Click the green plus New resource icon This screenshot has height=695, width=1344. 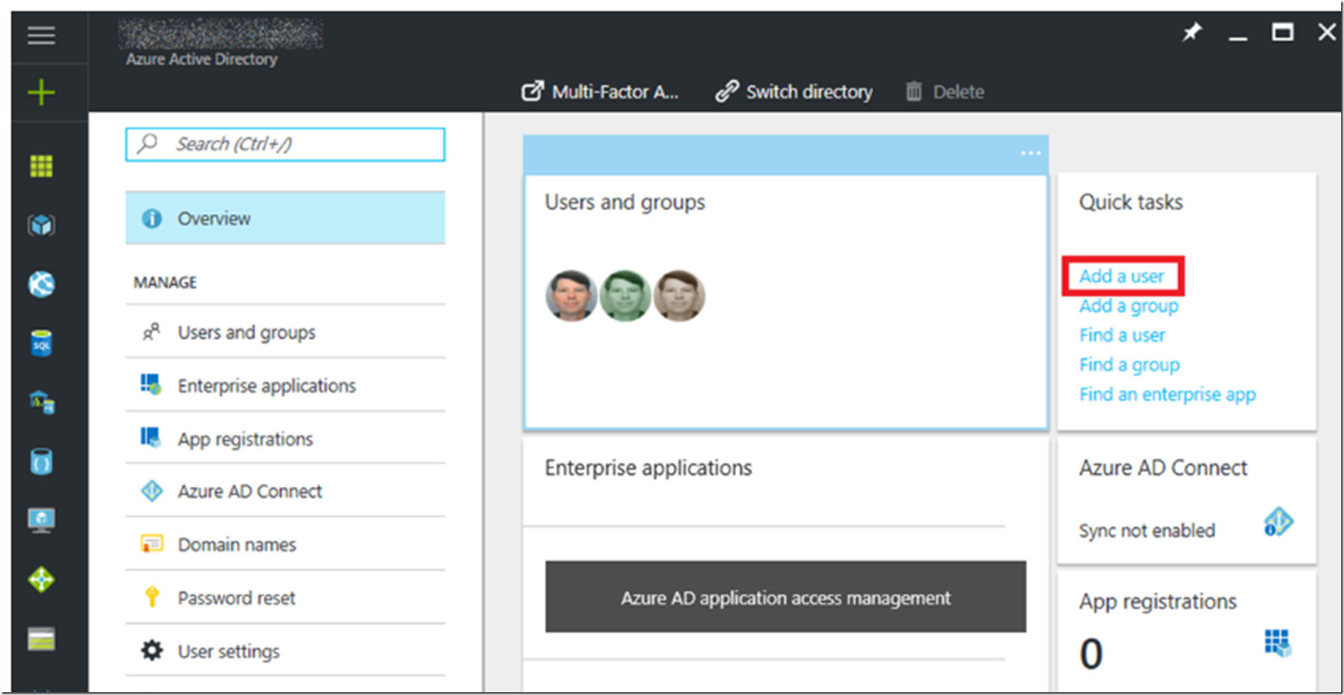[x=41, y=92]
